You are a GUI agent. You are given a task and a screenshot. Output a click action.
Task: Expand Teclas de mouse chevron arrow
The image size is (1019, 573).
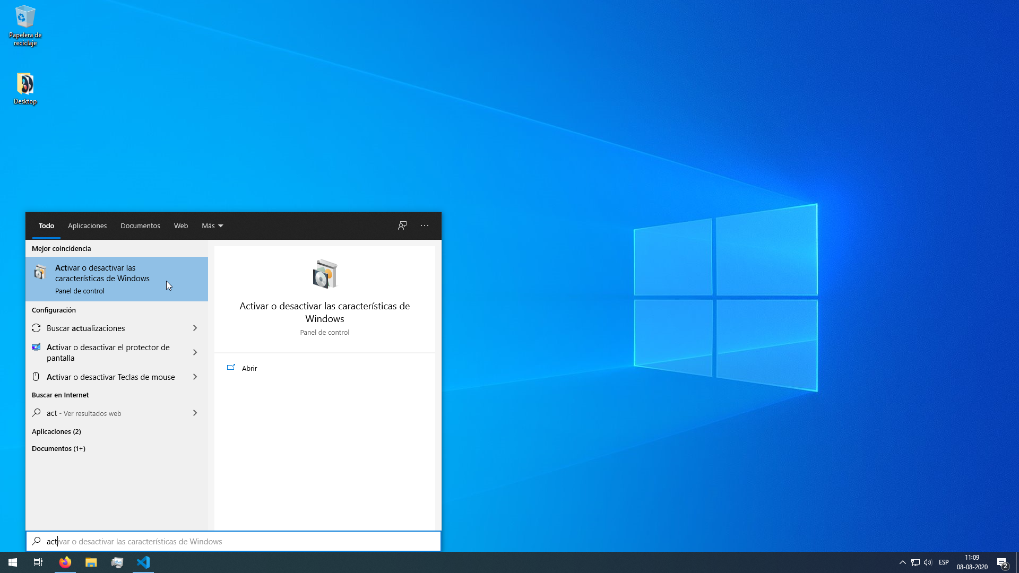(x=195, y=377)
